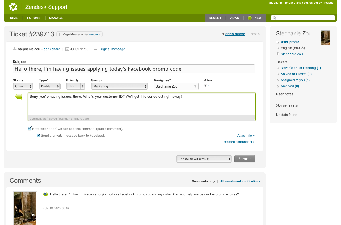Toggle Send private message back to Facebook

[38, 135]
